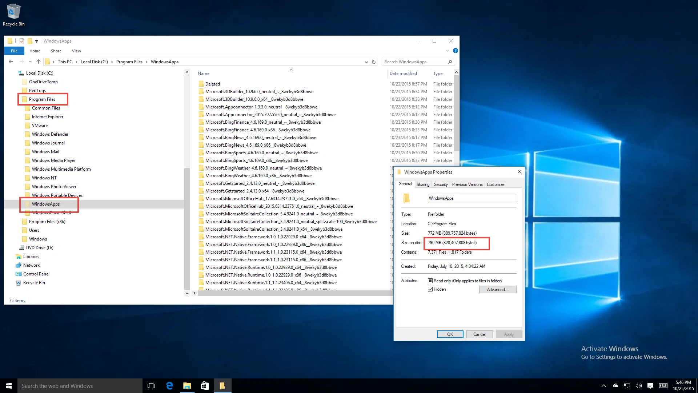
Task: Select Microsoft.BingNews_4.6.169.0_x86 folder
Action: point(256,145)
